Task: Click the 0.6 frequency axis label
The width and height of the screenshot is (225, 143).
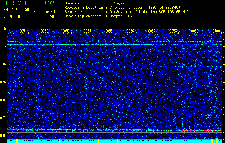Action: [3, 136]
